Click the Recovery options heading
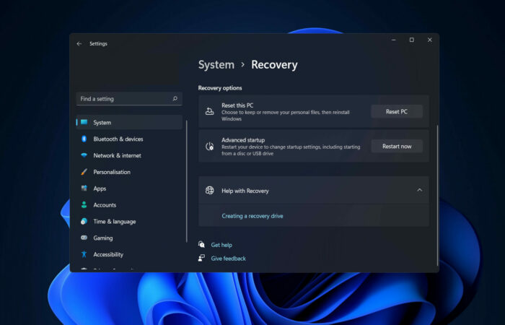Viewport: 505px width, 325px height. pos(220,88)
